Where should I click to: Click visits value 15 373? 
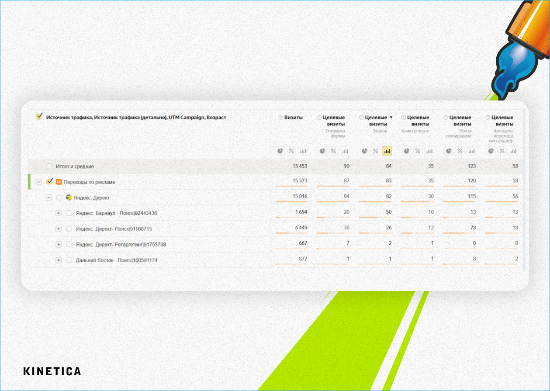tap(300, 180)
